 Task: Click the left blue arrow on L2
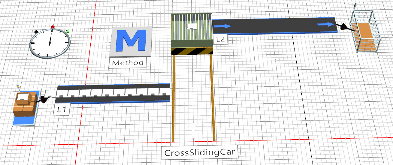(x=223, y=26)
